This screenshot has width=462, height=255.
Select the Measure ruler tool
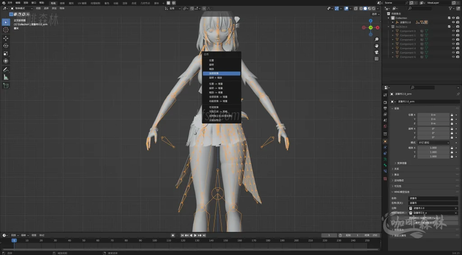[5, 77]
